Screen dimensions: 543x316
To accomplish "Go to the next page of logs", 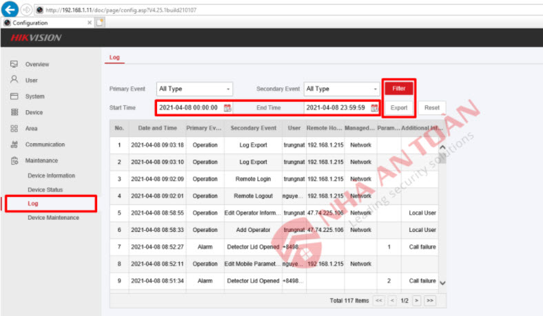I will (x=416, y=301).
